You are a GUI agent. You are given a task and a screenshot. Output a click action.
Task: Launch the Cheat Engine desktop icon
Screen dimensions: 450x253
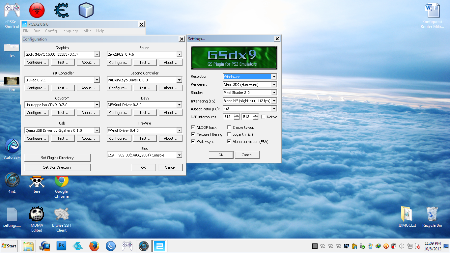pos(61,10)
